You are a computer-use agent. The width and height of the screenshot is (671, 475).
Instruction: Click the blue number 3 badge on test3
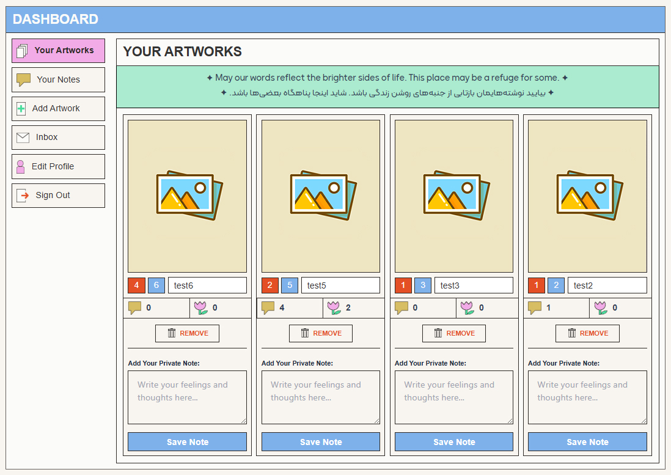[422, 285]
